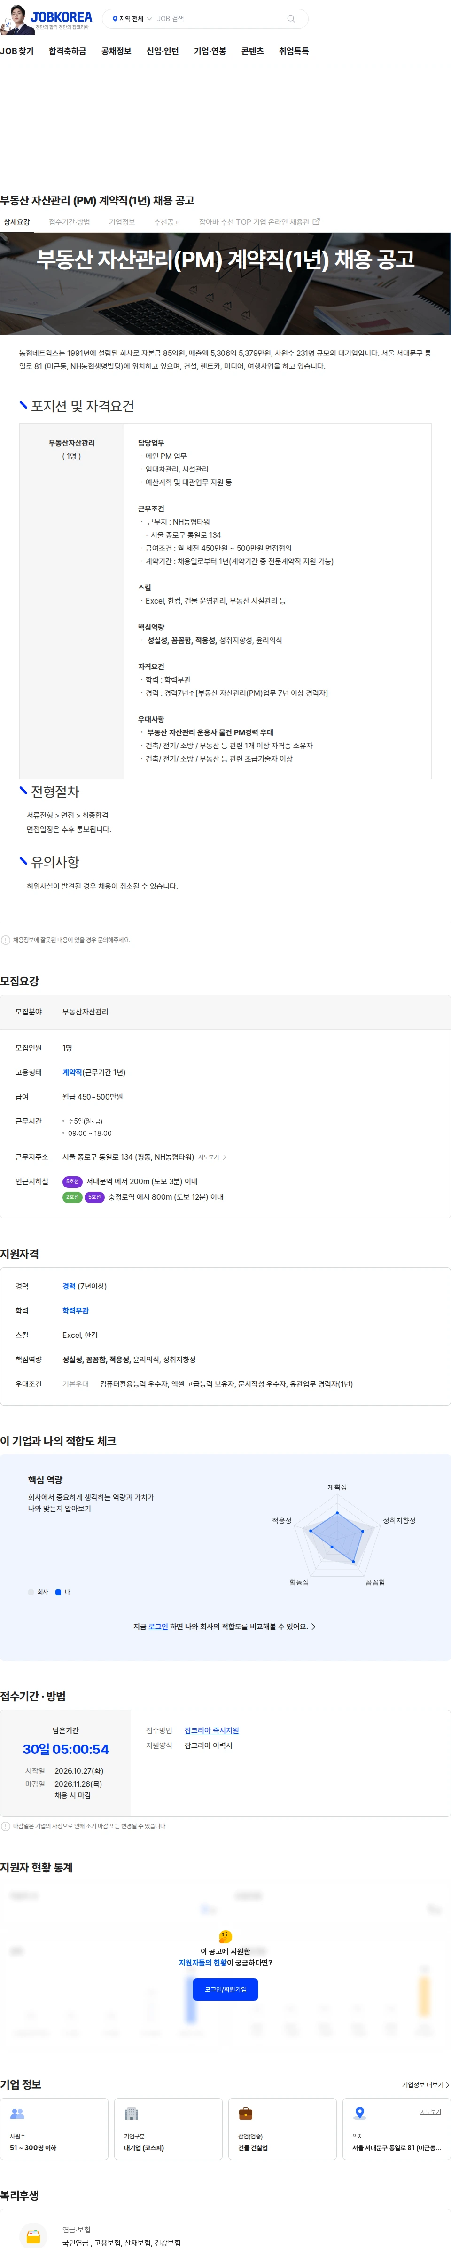Open 잡아바 추천 TOP 기업 온라인 채용관 tab
This screenshot has width=451, height=2248.
click(259, 222)
